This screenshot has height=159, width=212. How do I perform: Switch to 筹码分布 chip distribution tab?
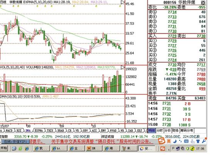tap(187, 130)
